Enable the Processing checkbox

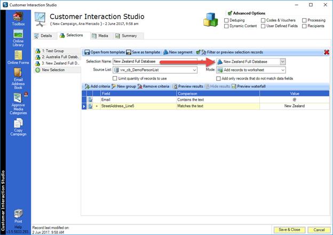pyautogui.click(x=304, y=20)
